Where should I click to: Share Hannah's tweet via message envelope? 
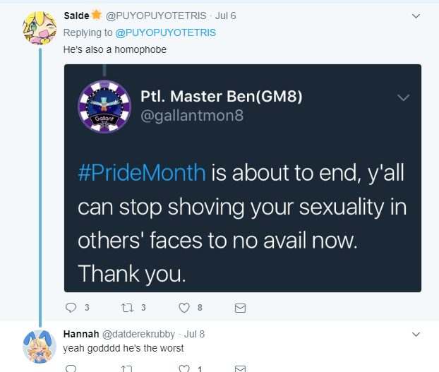pos(240,368)
